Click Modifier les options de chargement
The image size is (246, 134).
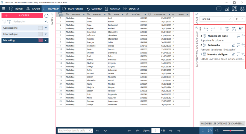point(222,124)
